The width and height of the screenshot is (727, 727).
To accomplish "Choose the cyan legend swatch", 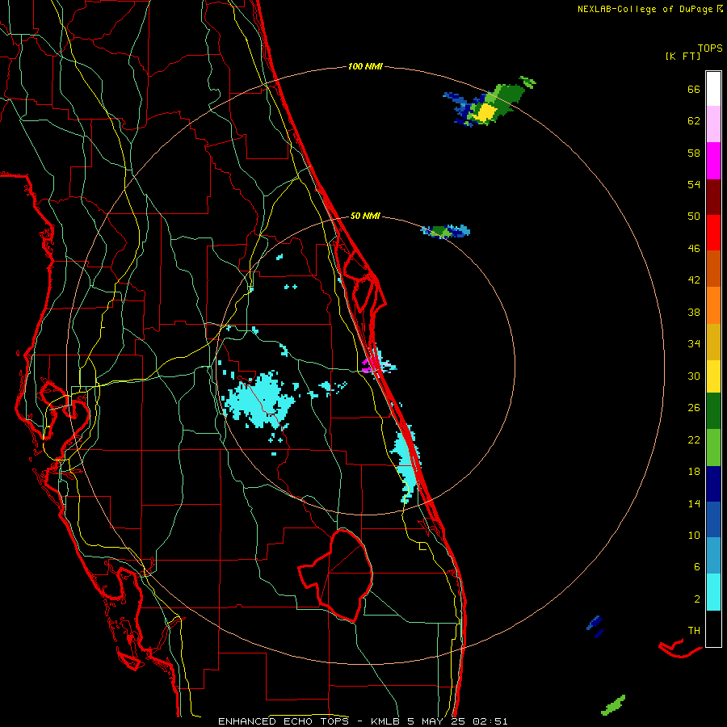I will [x=713, y=592].
